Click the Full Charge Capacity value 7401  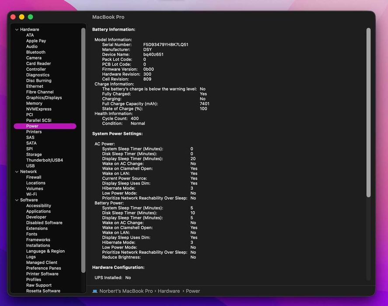204,104
